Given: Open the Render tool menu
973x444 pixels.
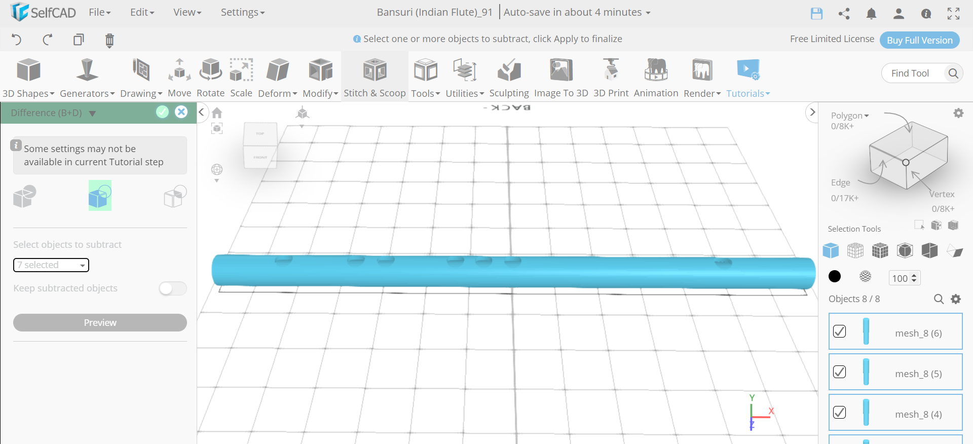Looking at the screenshot, I should (702, 77).
